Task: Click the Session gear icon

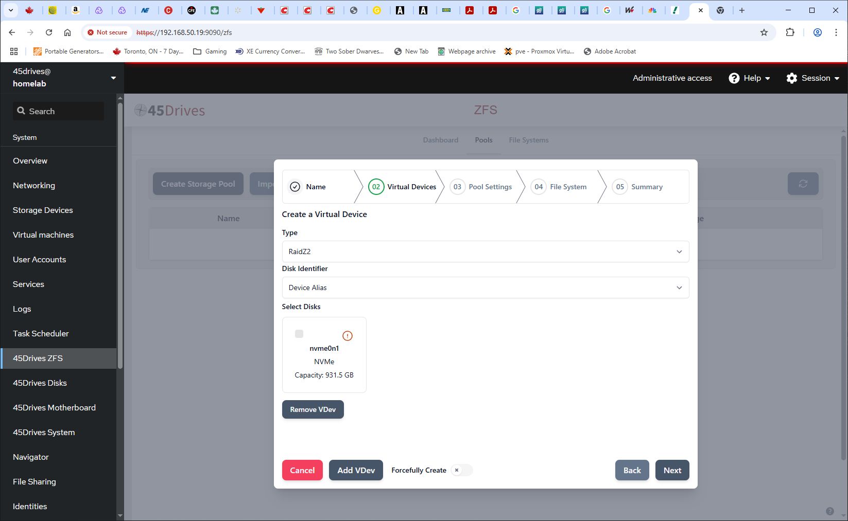Action: tap(792, 78)
